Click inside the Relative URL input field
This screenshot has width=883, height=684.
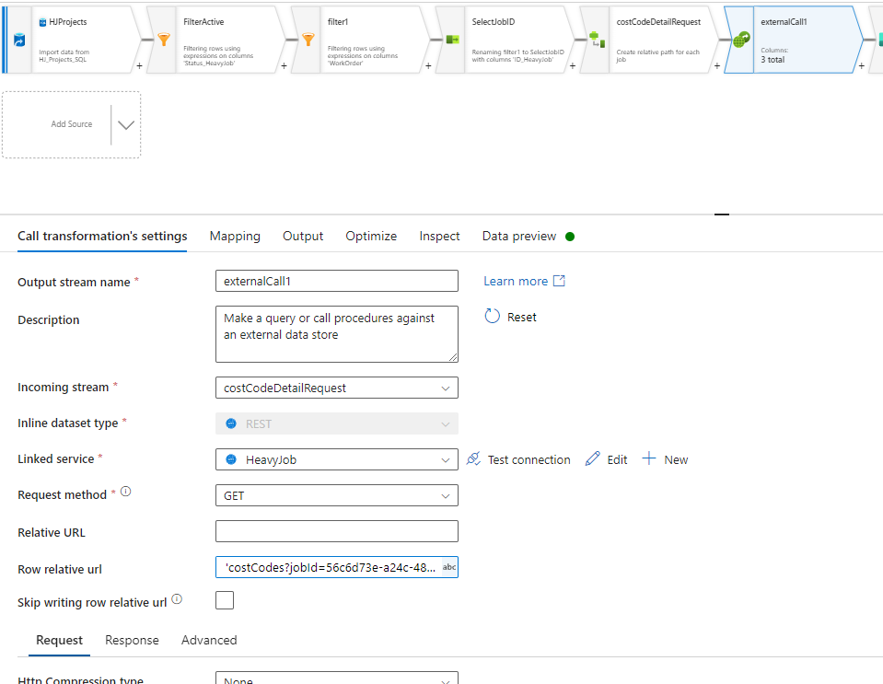pyautogui.click(x=336, y=531)
